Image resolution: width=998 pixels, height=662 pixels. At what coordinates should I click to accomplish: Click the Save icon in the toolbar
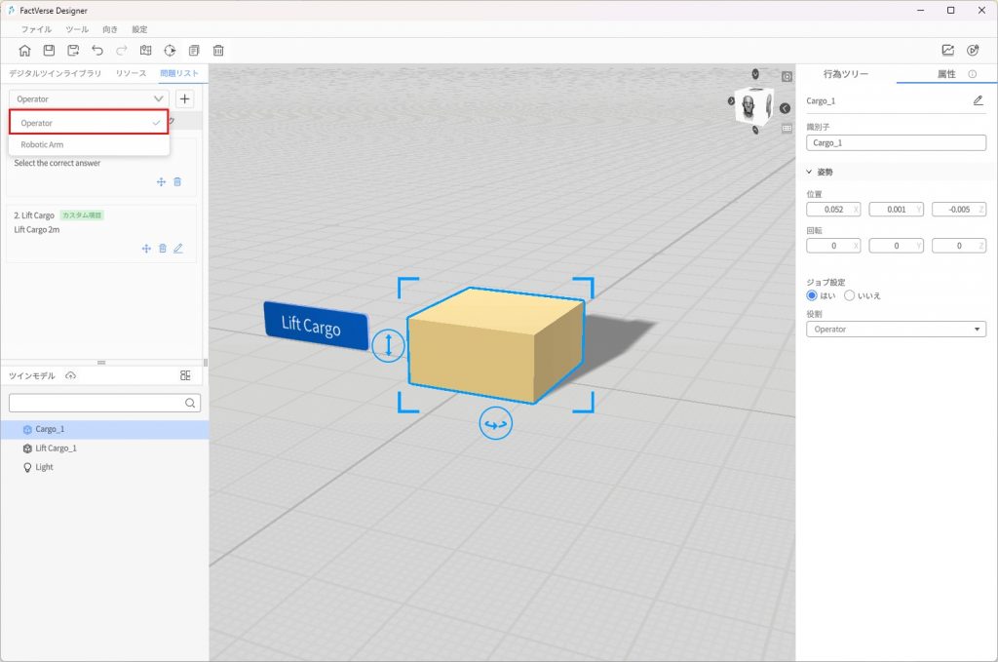pyautogui.click(x=49, y=51)
